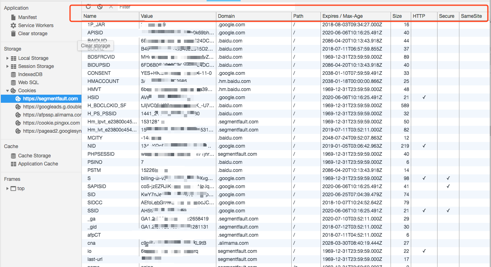This screenshot has height=267, width=491.
Task: Expand the Session Storage tree node
Action: pyautogui.click(x=8, y=66)
